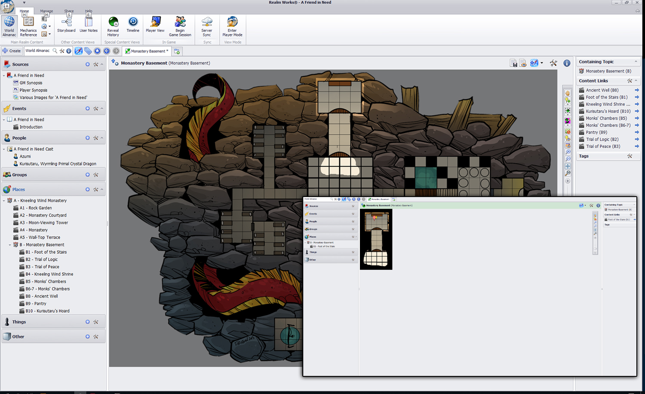The height and width of the screenshot is (394, 645).
Task: Open the containing topic Monastery Basement (B)
Action: coord(608,71)
